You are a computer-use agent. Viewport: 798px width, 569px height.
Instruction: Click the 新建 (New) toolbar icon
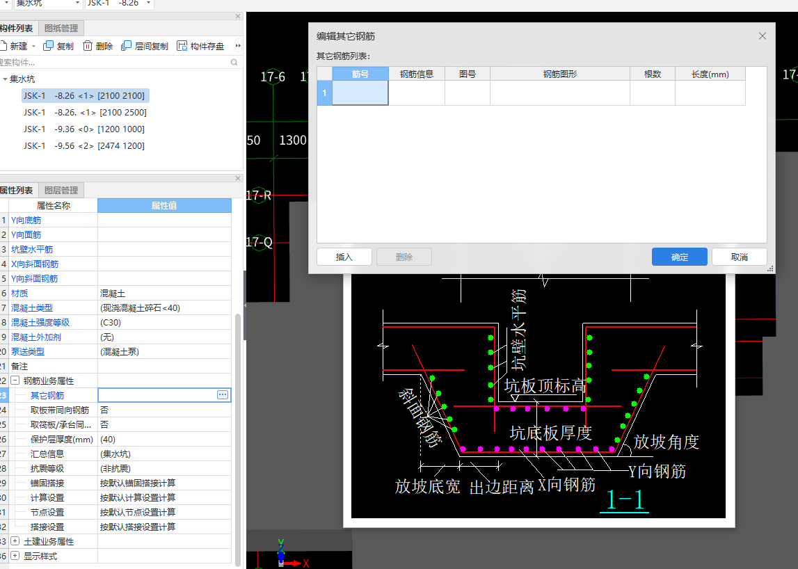(3, 46)
